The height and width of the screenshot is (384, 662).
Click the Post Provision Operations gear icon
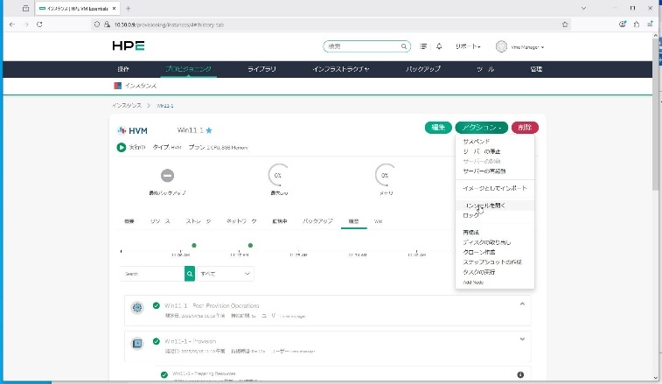[x=137, y=307]
